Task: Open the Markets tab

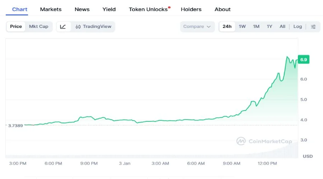Action: [51, 9]
